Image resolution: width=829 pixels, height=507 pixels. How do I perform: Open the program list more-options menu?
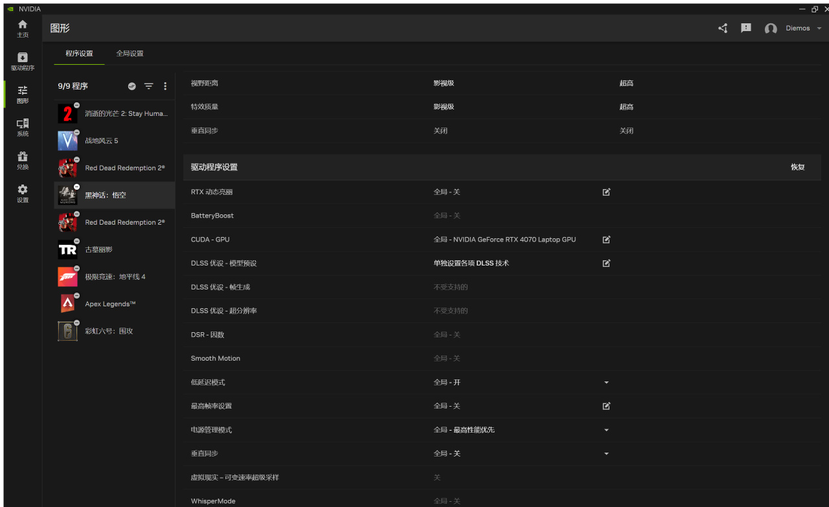165,86
